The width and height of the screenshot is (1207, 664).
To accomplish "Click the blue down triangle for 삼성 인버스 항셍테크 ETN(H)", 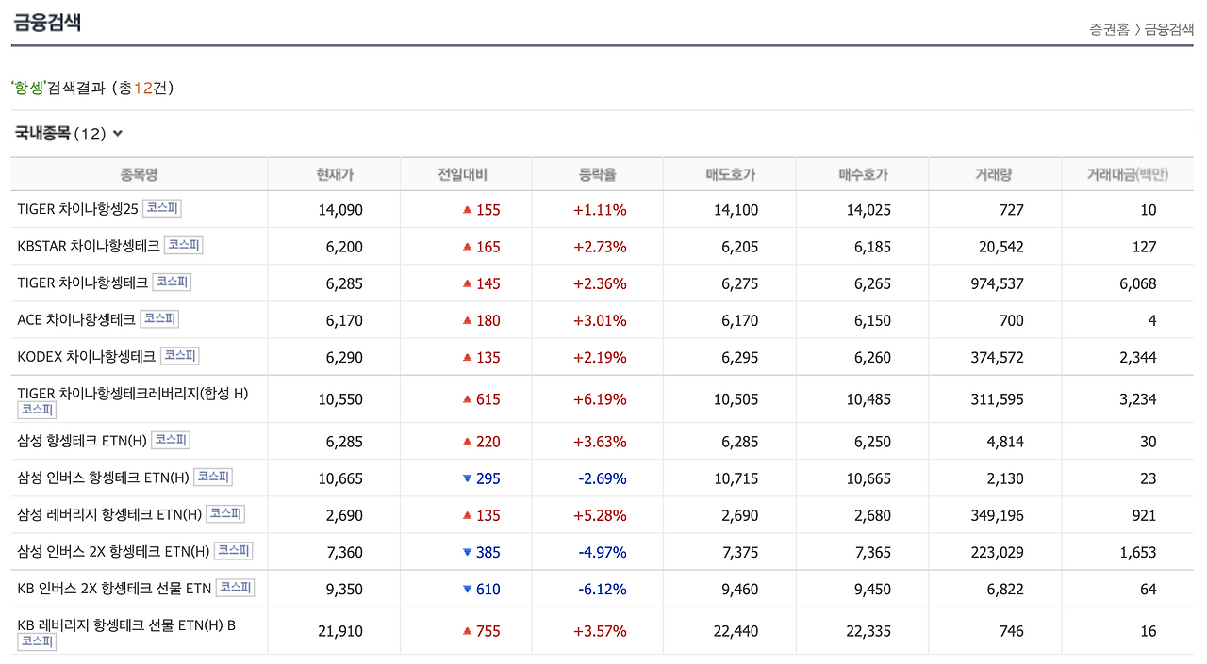I will (x=466, y=478).
